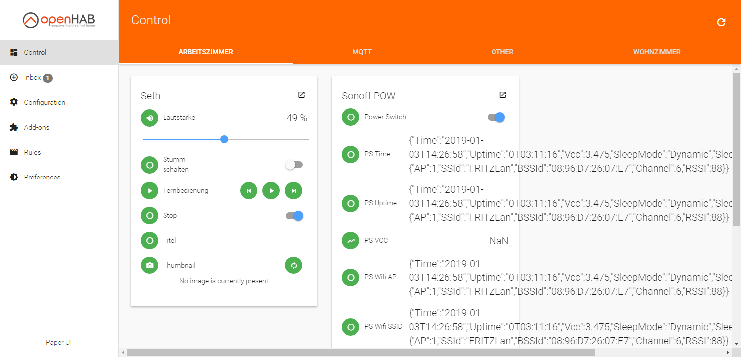Click the Control dashboard sidebar icon
Screen dimensions: 741x357
(14, 52)
